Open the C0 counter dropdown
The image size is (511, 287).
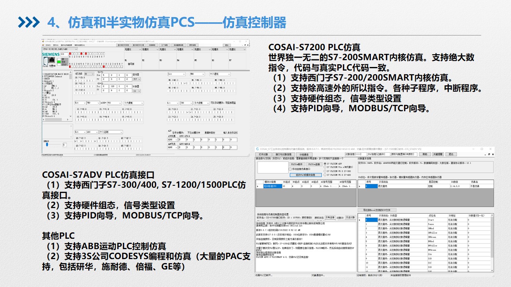137,91
